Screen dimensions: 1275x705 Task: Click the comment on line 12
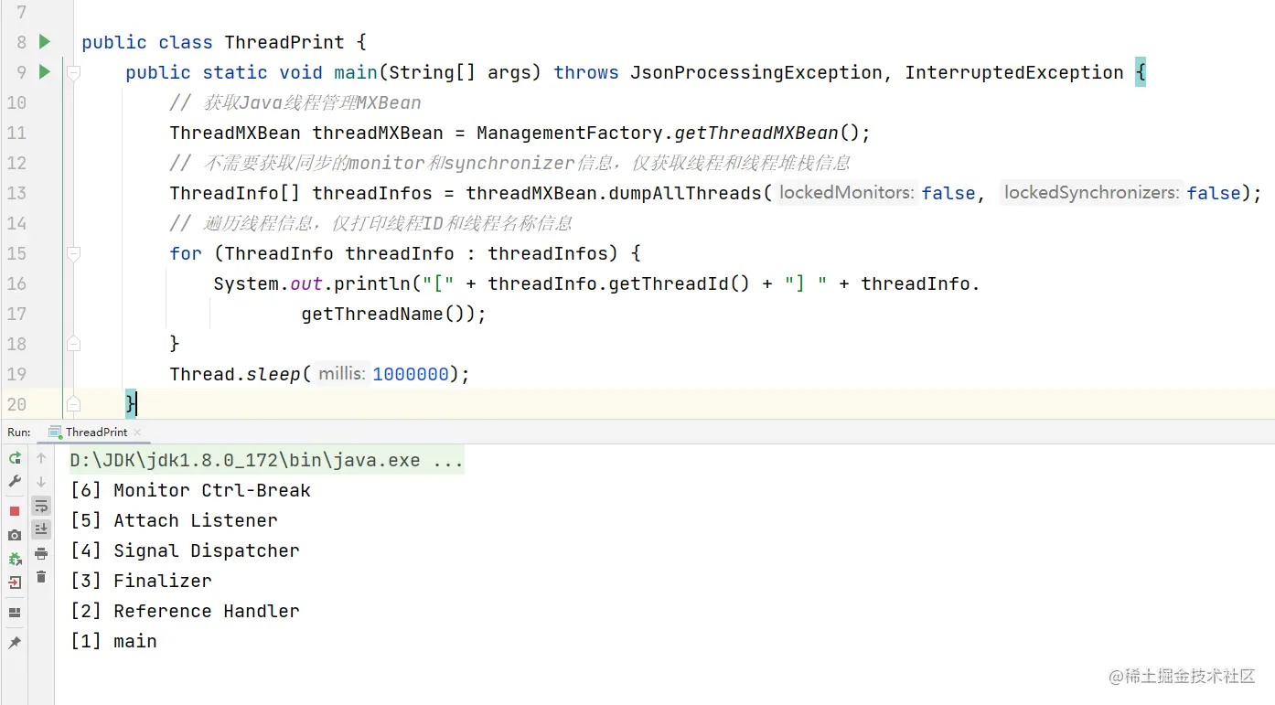click(510, 163)
